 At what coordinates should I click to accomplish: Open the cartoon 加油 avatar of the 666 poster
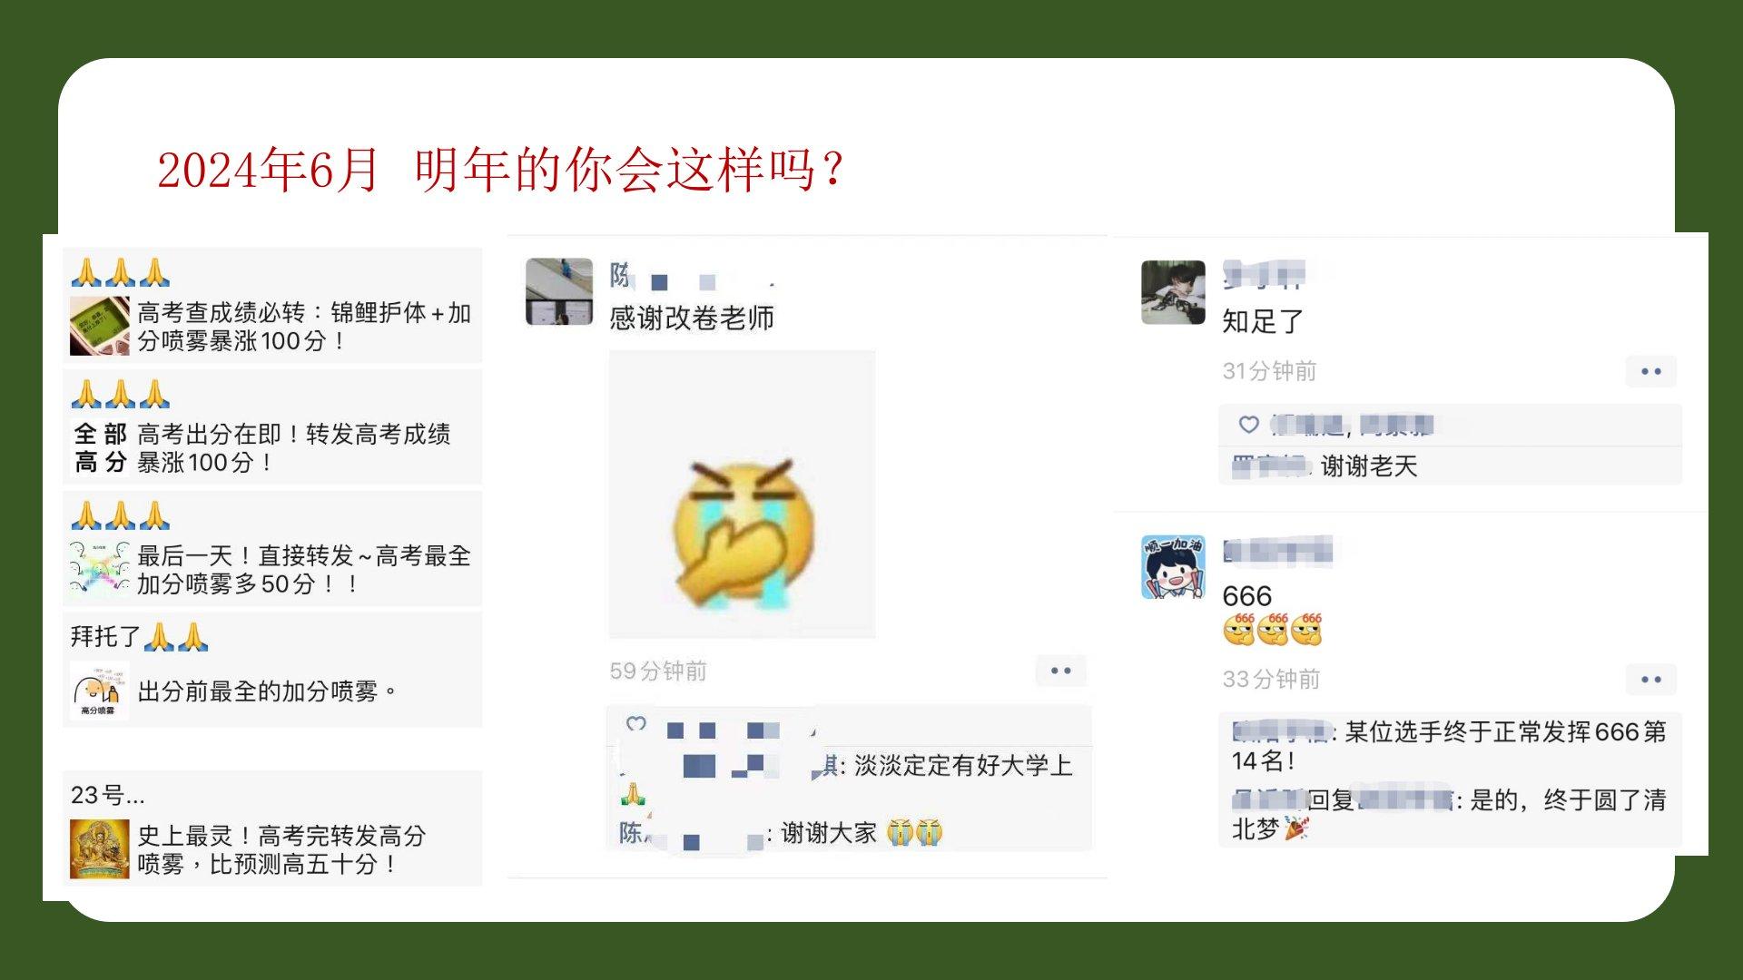point(1173,567)
